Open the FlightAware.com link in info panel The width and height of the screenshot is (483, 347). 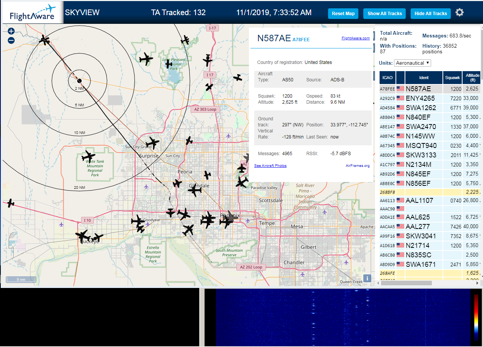tap(355, 38)
